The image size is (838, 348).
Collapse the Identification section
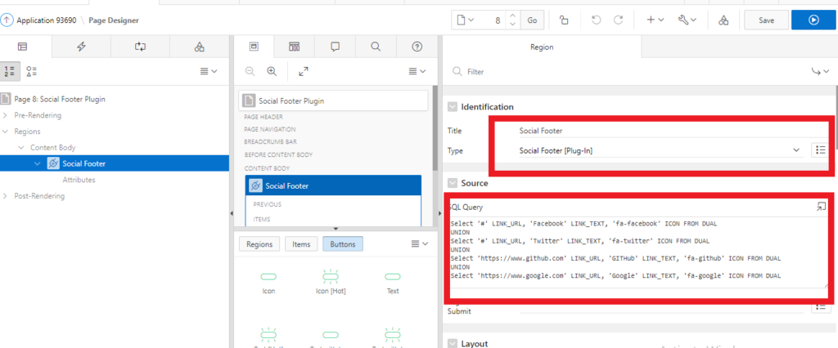click(452, 107)
